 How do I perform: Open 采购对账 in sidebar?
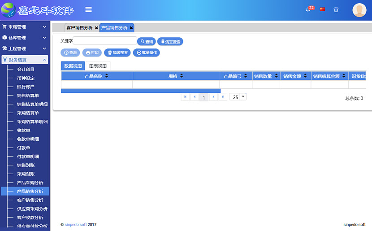(26, 174)
